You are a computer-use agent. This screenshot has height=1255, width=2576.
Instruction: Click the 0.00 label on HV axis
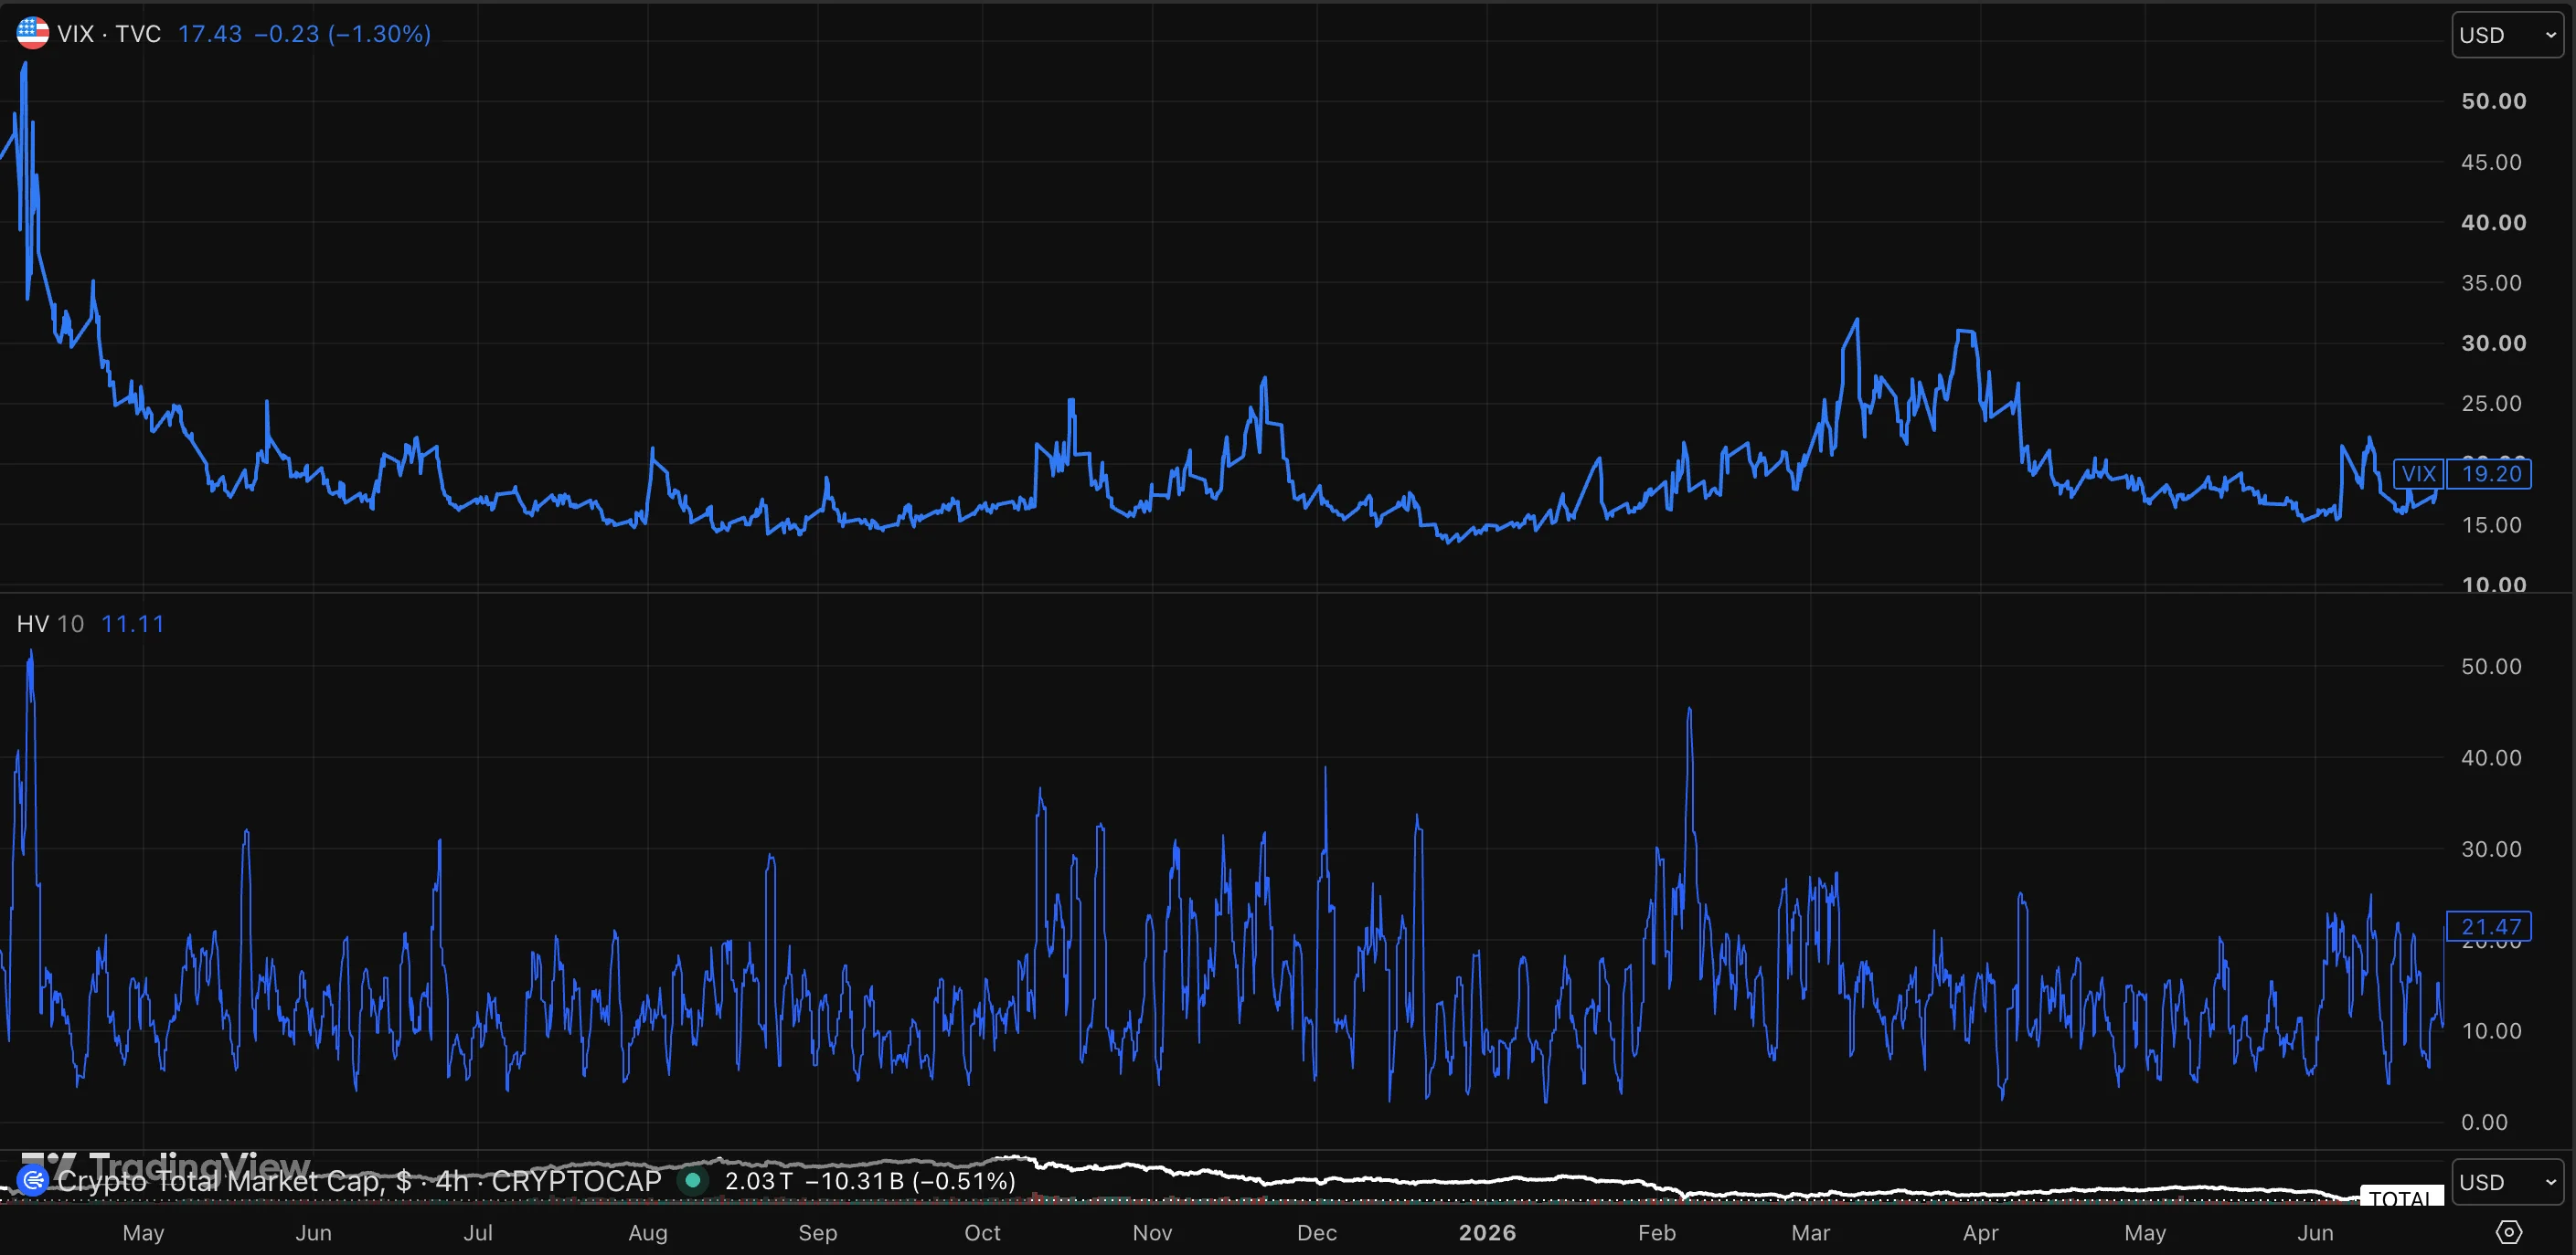pyautogui.click(x=2484, y=1123)
